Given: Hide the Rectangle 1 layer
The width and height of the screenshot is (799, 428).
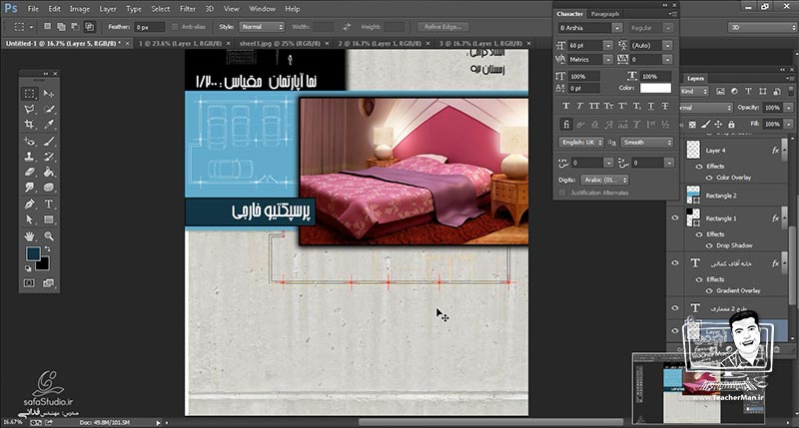Looking at the screenshot, I should [675, 217].
